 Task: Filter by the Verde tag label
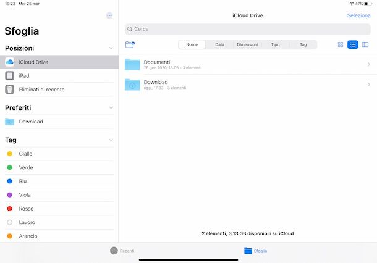click(26, 167)
